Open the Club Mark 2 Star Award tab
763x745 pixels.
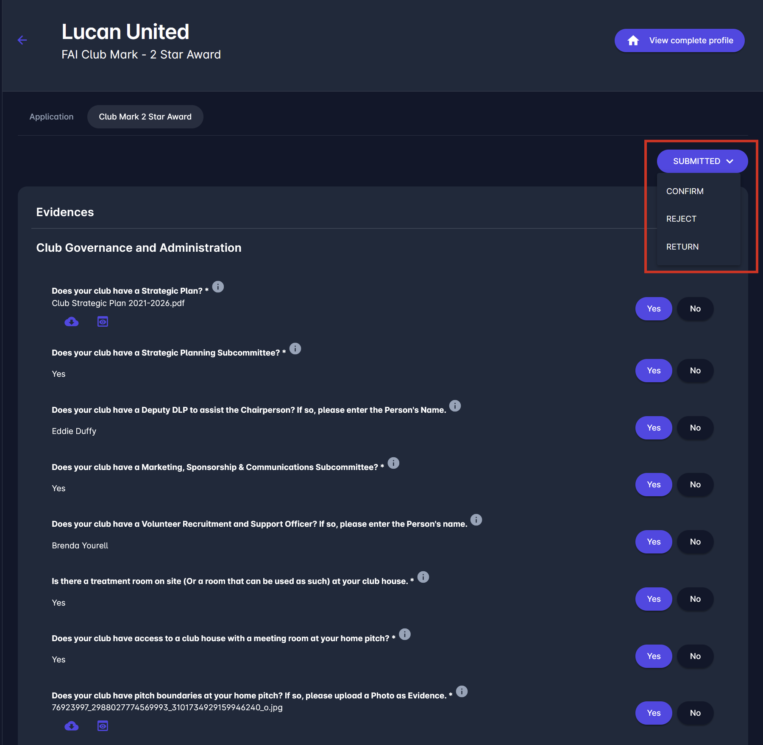click(x=145, y=117)
